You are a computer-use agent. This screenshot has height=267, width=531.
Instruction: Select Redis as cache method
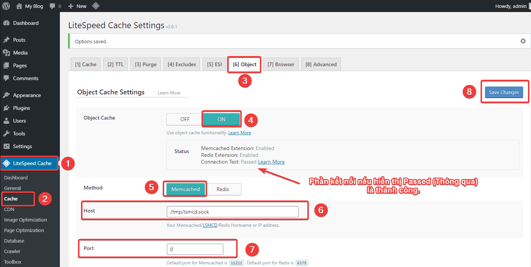pyautogui.click(x=223, y=189)
